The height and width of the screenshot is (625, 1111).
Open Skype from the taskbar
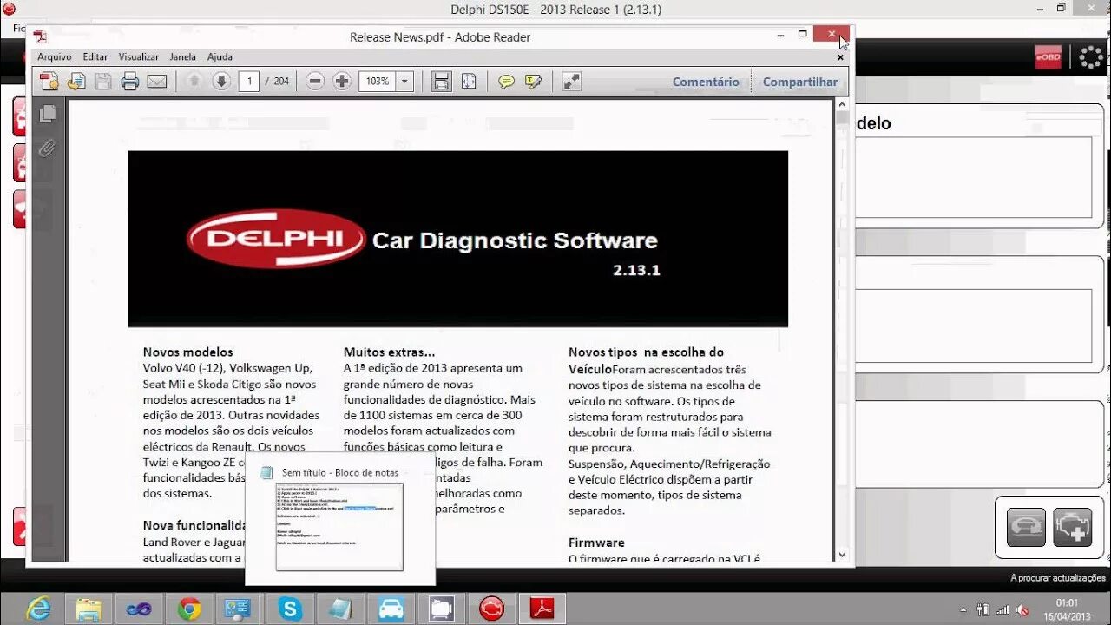(290, 609)
